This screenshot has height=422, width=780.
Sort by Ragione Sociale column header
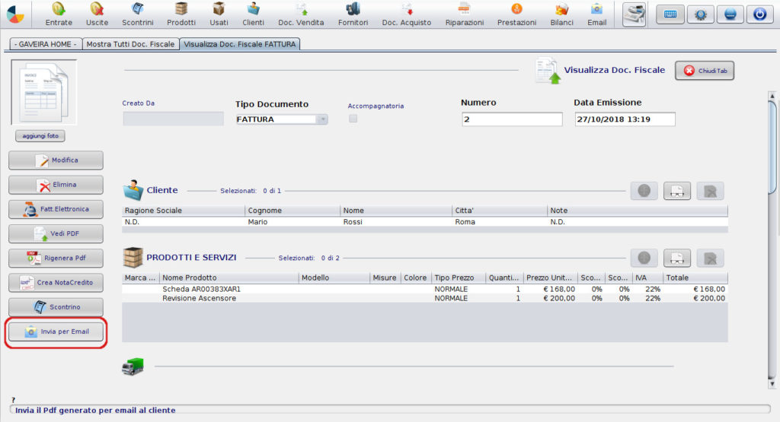point(184,211)
